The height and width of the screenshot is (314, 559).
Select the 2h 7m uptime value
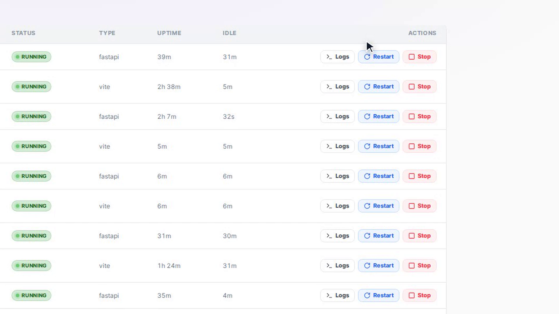pyautogui.click(x=167, y=117)
